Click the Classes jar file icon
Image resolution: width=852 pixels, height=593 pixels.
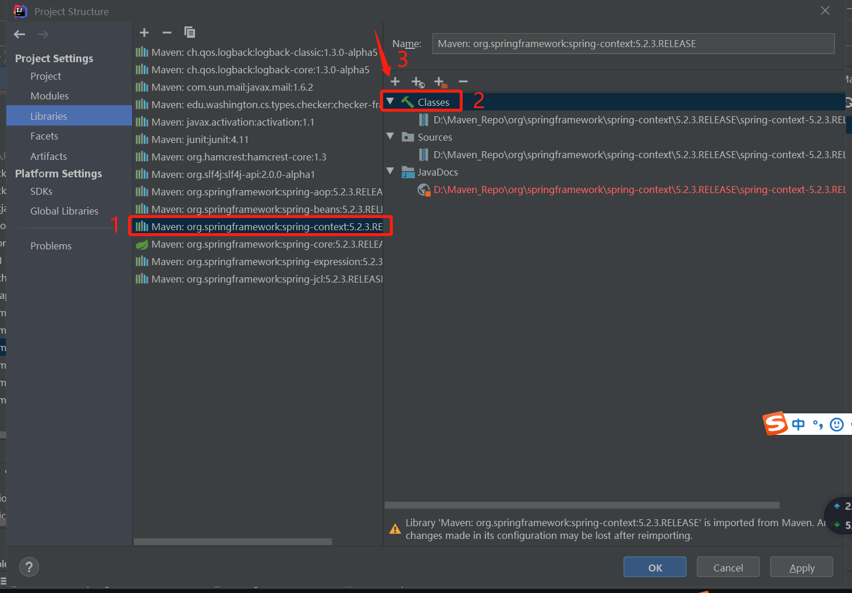(424, 120)
